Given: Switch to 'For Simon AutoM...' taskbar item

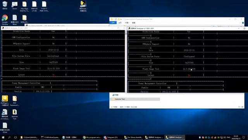Looking at the screenshot, I should (133, 137).
